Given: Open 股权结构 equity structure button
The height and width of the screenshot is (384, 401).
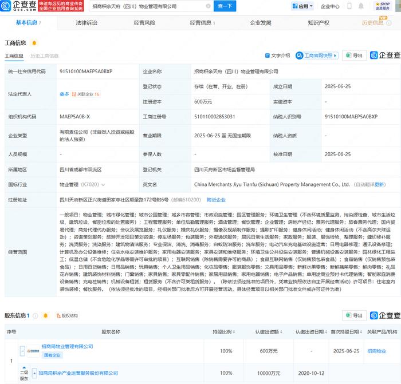Looking at the screenshot, I should pyautogui.click(x=67, y=316).
